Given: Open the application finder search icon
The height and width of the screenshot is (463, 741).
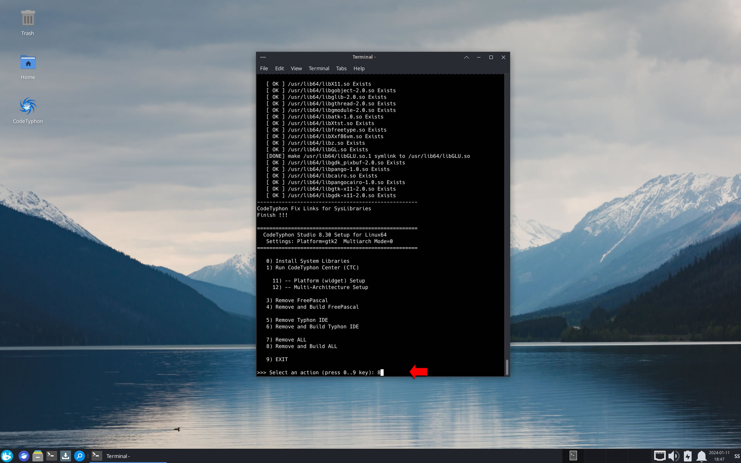Looking at the screenshot, I should [80, 456].
